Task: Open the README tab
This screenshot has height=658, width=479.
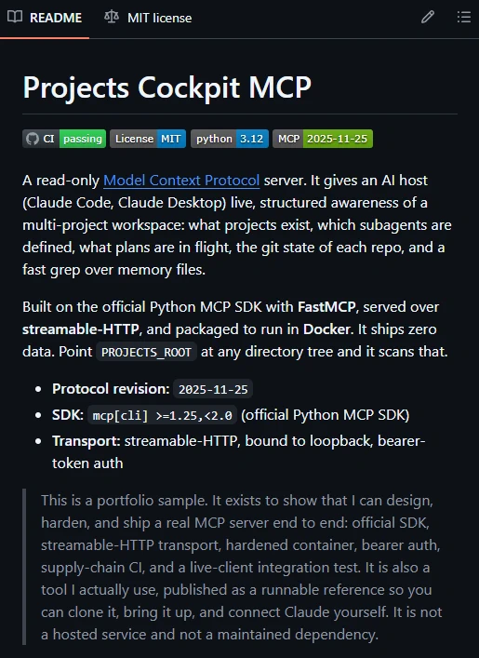Action: click(x=45, y=18)
